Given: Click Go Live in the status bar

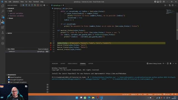Looking at the screenshot, I should click(x=167, y=94).
